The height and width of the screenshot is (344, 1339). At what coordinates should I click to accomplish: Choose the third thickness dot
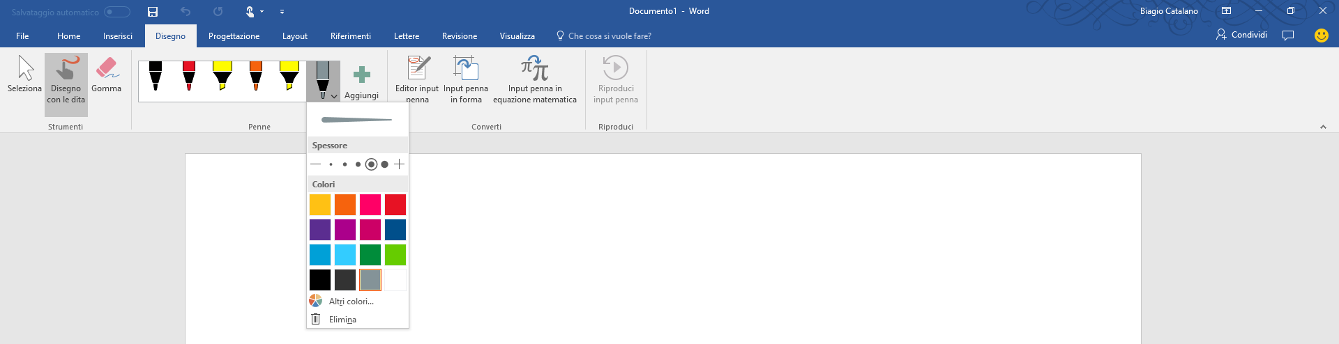click(358, 164)
